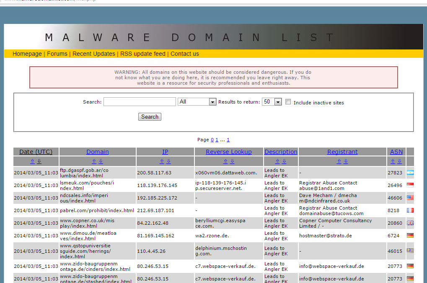This screenshot has width=427, height=283.
Task: Open Results to return dropdown
Action: click(272, 102)
